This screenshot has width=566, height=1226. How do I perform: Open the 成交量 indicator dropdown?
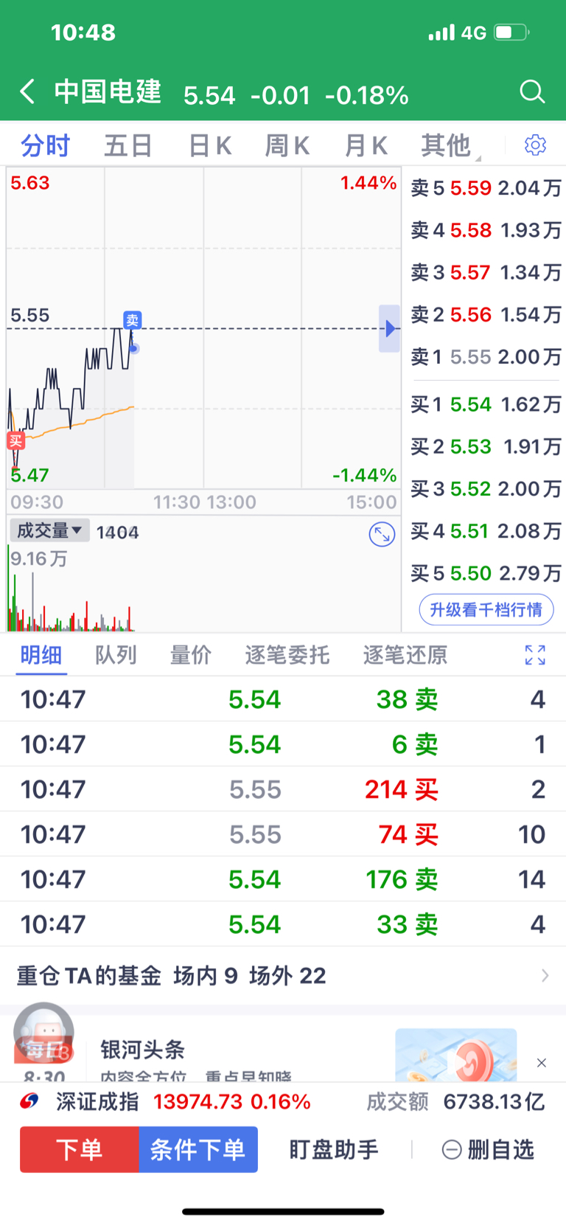tap(49, 530)
